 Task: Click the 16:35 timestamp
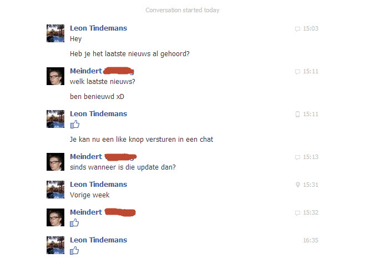(311, 241)
